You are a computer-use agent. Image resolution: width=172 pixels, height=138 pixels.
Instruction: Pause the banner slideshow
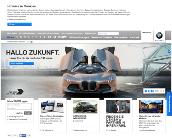point(149,91)
